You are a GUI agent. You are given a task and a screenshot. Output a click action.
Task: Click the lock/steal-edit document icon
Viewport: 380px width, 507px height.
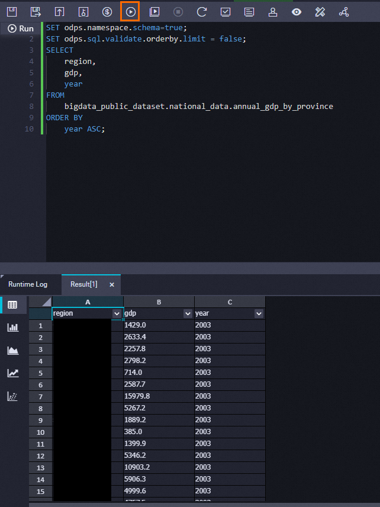click(x=83, y=12)
